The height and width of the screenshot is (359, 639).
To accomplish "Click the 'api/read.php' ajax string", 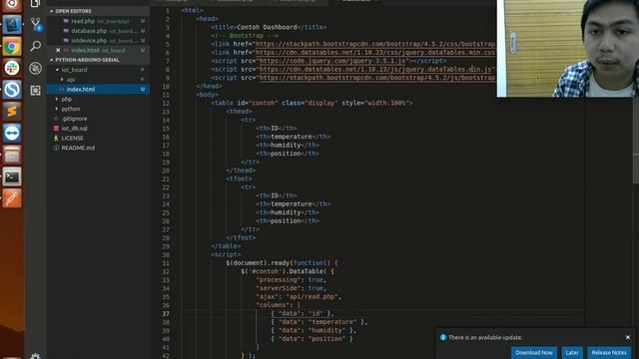I will click(x=313, y=297).
